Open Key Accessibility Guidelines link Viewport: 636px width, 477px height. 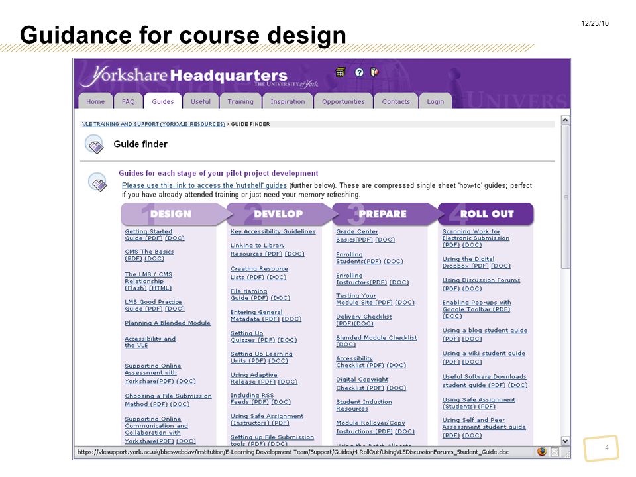point(272,231)
